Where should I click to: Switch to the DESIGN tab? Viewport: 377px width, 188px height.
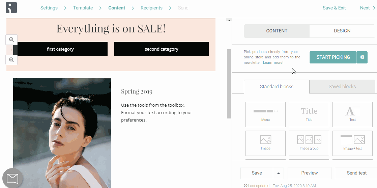(342, 31)
